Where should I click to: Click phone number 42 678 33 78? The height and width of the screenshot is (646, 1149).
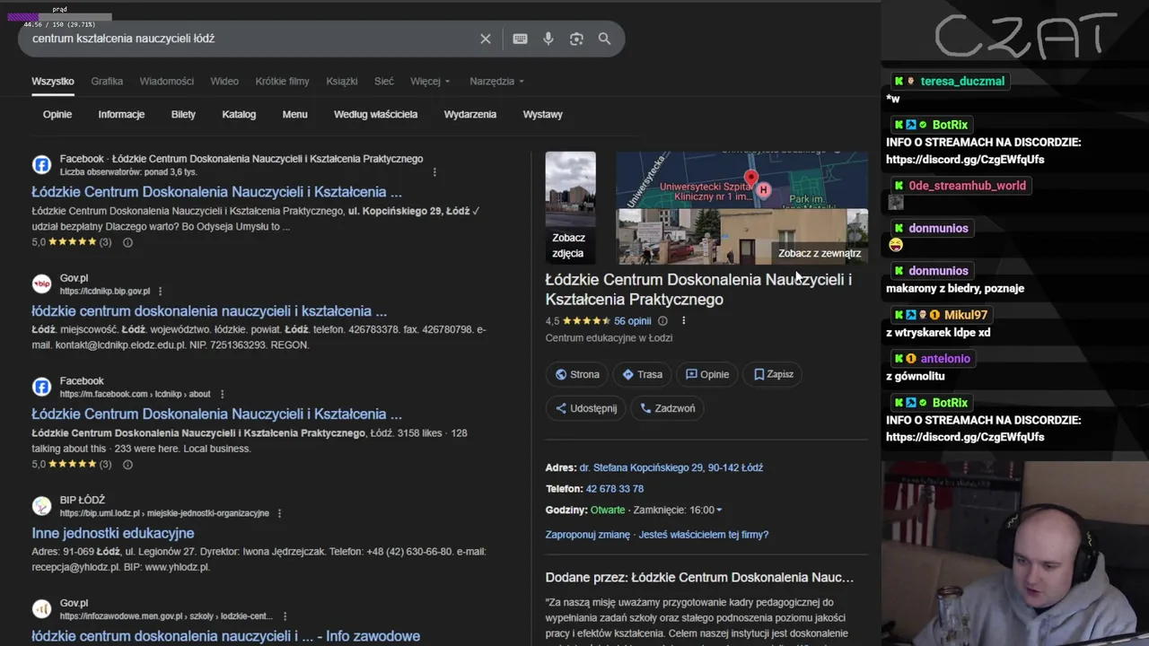[x=615, y=489]
